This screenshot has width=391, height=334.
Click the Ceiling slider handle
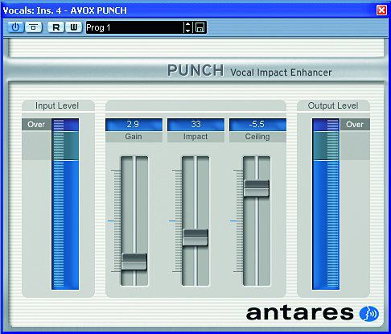click(x=257, y=188)
